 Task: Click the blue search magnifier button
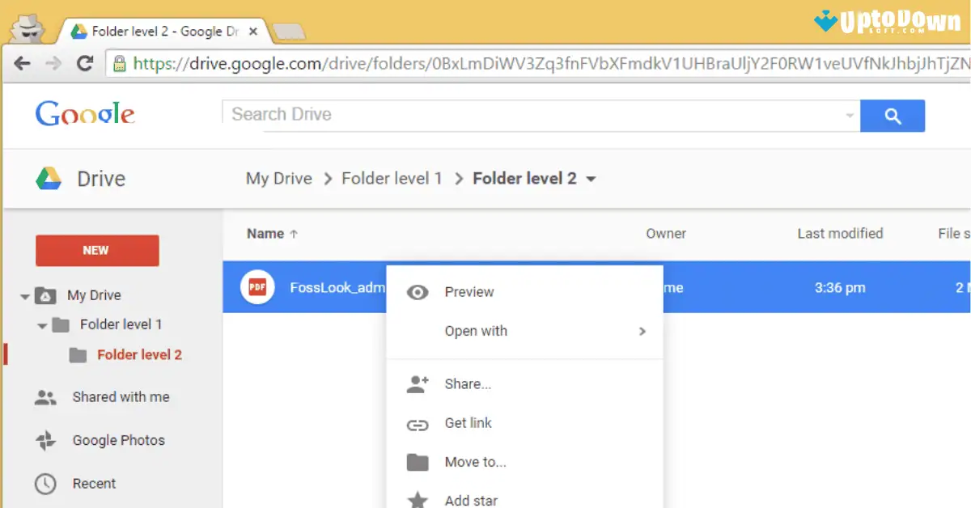click(893, 115)
